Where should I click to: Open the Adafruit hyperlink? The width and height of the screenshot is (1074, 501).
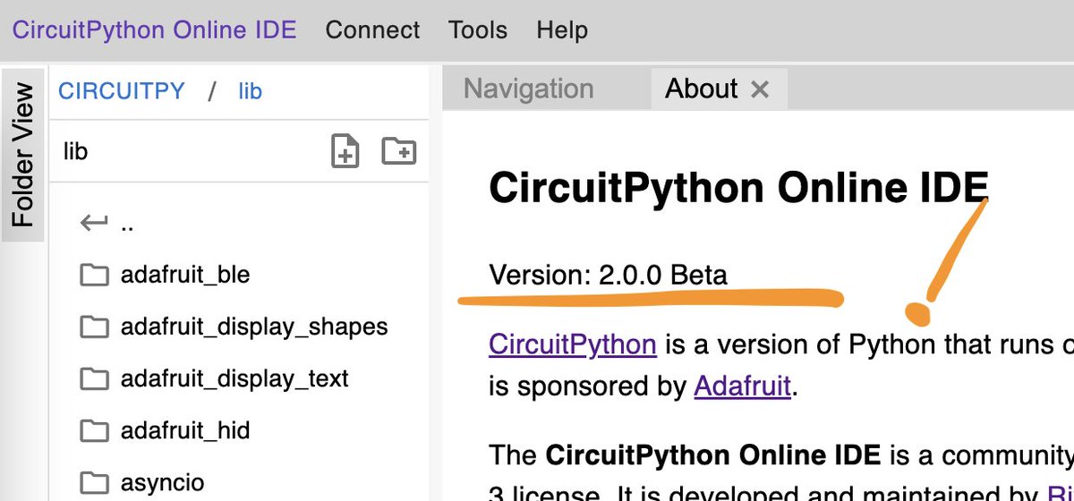click(x=743, y=386)
